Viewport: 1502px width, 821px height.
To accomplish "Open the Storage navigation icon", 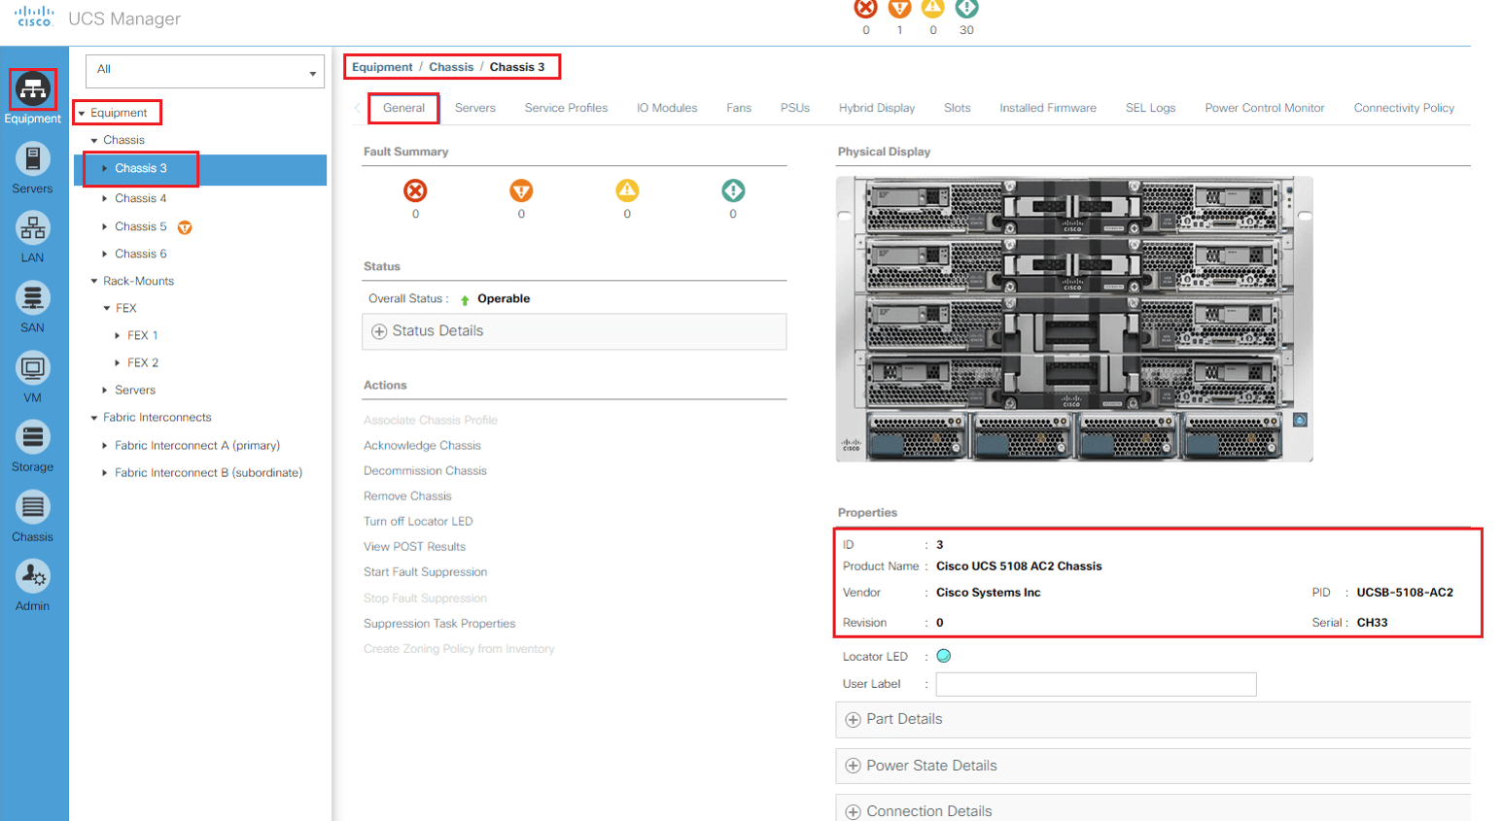I will (x=32, y=437).
